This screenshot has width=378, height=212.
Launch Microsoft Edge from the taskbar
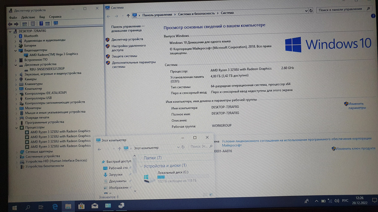pos(55,207)
